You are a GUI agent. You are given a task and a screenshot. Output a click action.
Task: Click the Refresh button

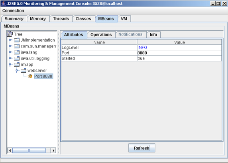(x=142, y=148)
